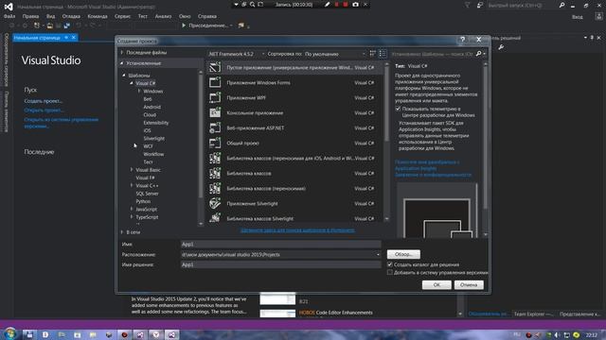This screenshot has width=606, height=340.
Task: Click the Solution Explorer wrench properties icon
Action: (501, 47)
